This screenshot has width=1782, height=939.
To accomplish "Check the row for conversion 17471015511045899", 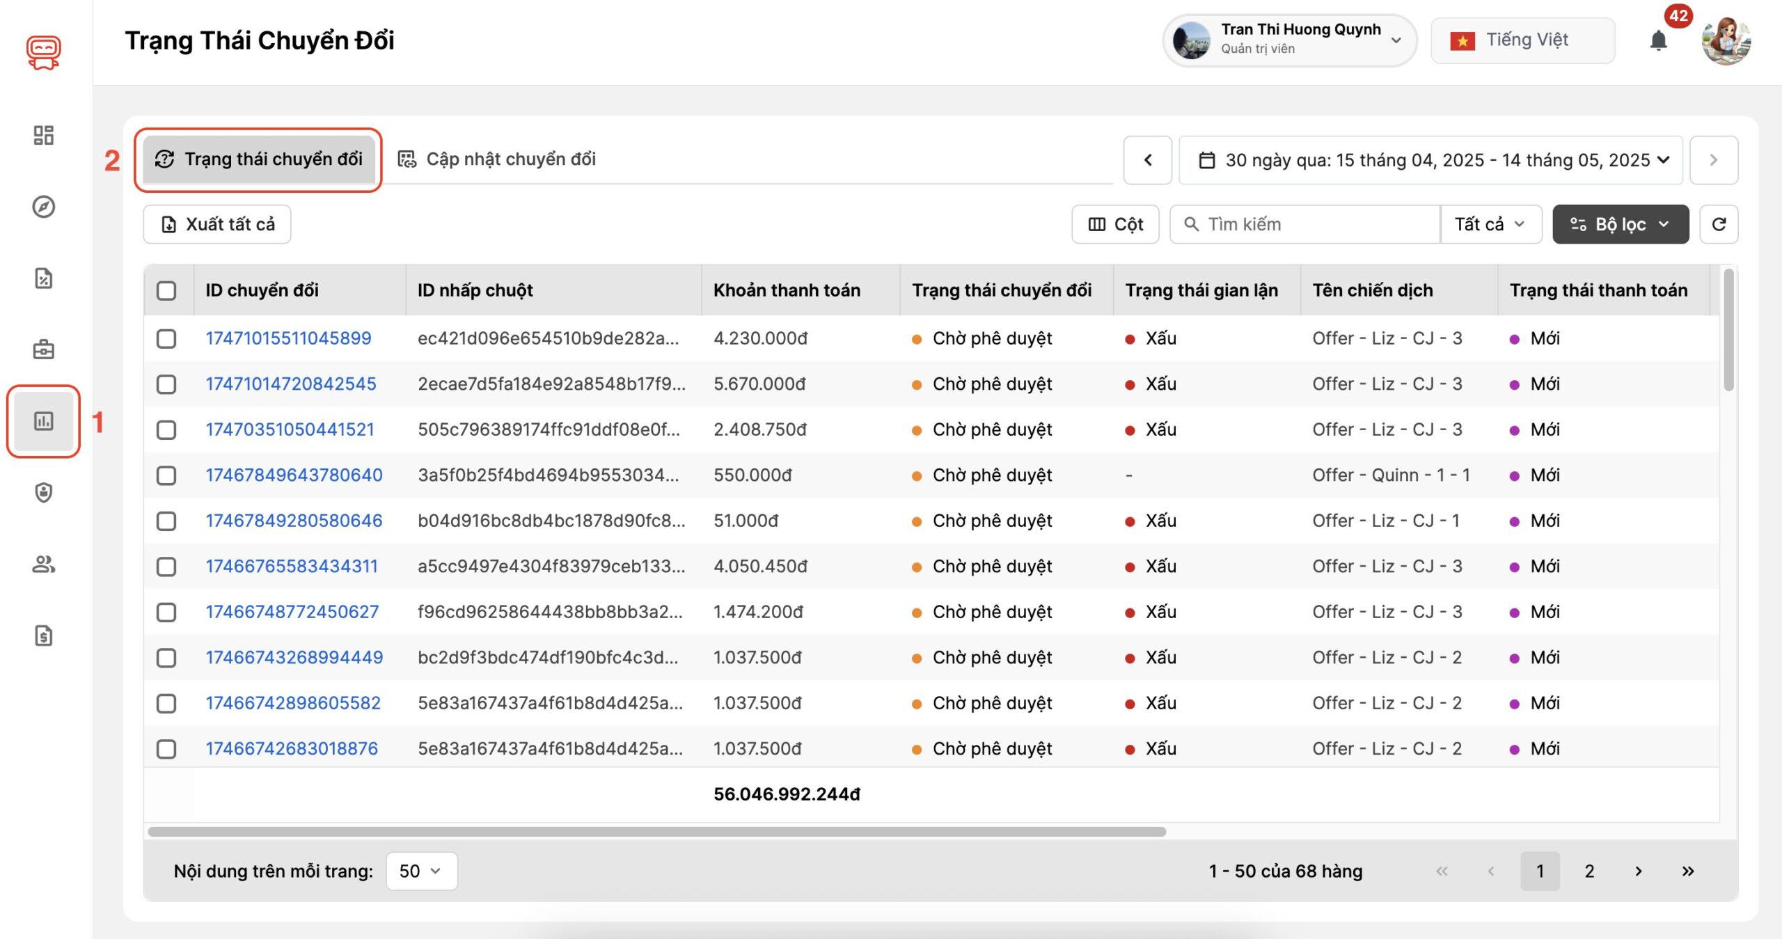I will tap(166, 339).
